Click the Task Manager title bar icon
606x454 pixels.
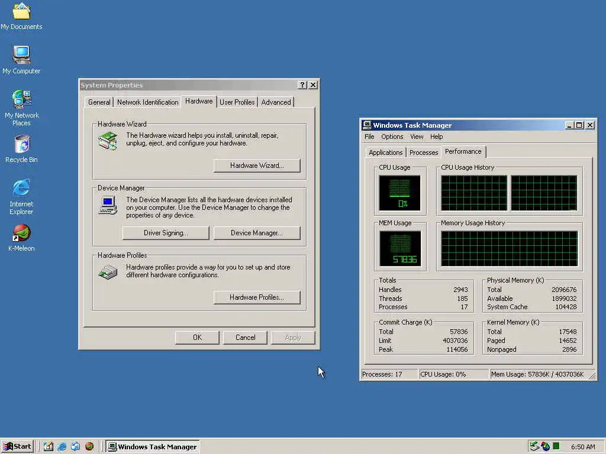(x=367, y=125)
